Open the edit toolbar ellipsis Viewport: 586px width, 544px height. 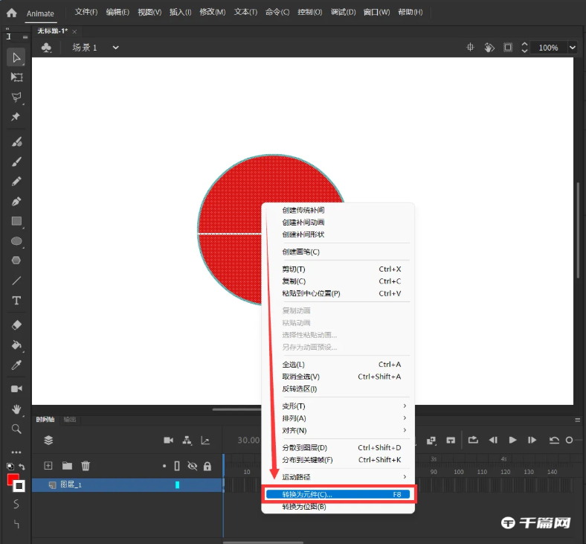coord(16,452)
